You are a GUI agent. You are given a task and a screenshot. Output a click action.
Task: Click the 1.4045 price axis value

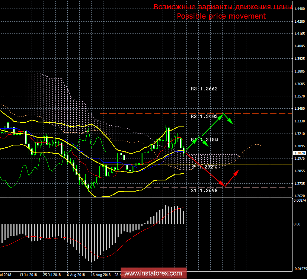[300, 46]
